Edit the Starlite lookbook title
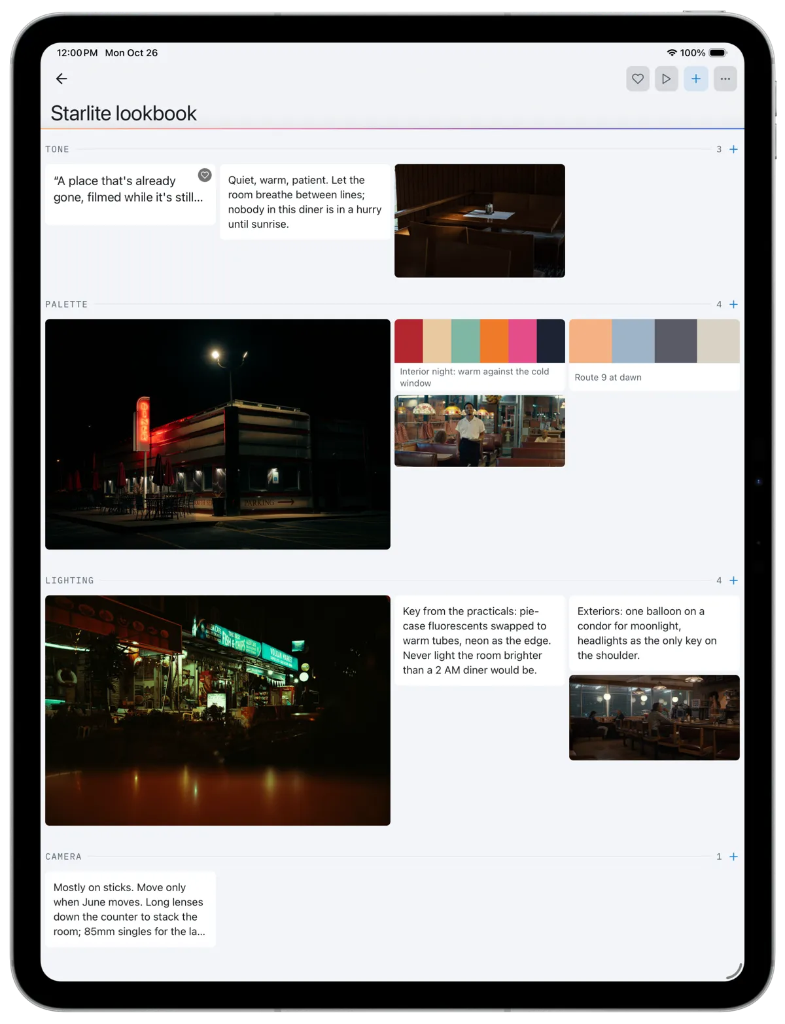The image size is (785, 1024). tap(124, 113)
